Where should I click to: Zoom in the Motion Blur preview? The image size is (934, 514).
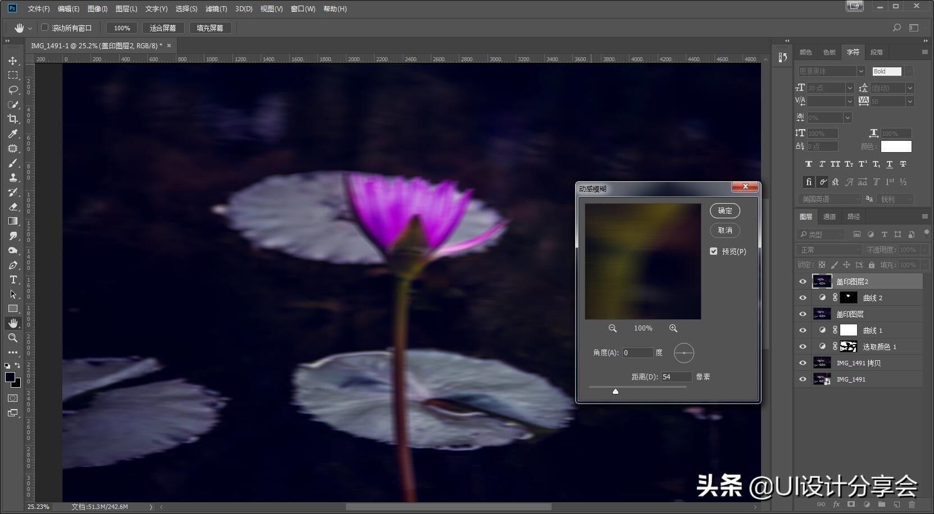point(673,328)
